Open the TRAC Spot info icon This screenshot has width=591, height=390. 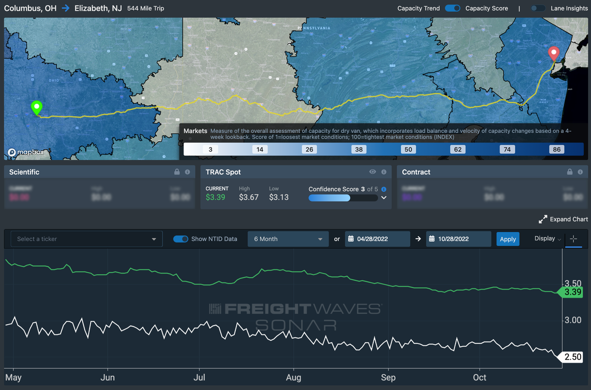click(x=383, y=172)
